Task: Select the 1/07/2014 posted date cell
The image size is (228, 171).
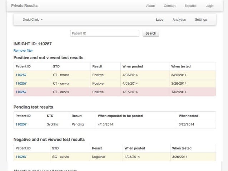Action: 145,92
